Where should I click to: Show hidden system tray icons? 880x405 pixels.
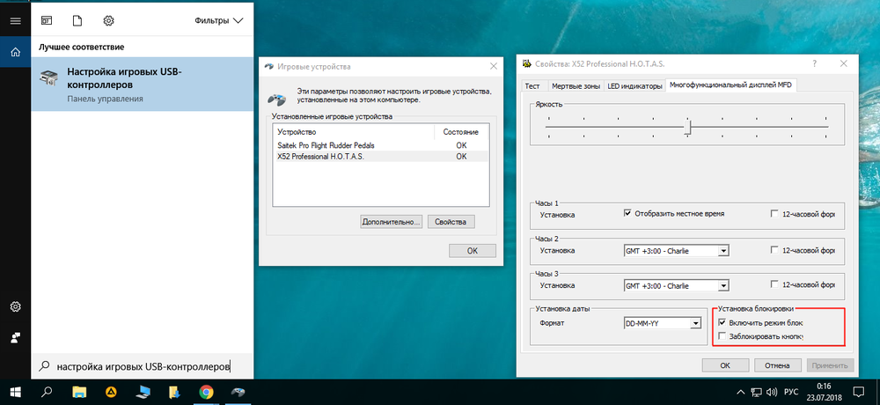[x=741, y=392]
